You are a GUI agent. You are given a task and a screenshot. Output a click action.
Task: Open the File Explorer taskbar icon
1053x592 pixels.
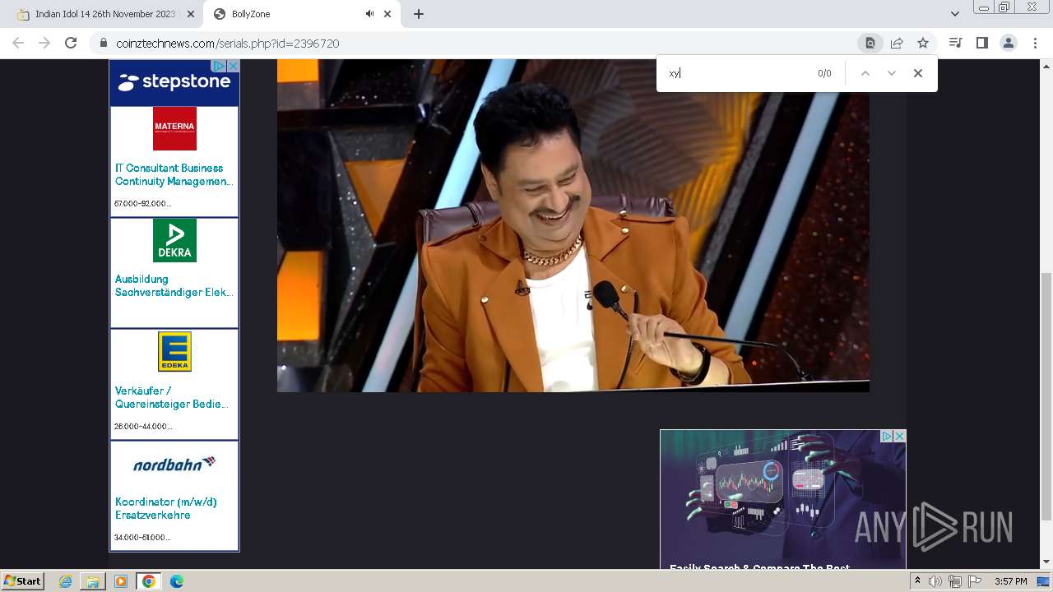tap(93, 581)
